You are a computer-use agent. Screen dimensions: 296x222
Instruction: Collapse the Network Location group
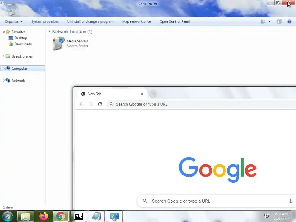click(x=49, y=32)
